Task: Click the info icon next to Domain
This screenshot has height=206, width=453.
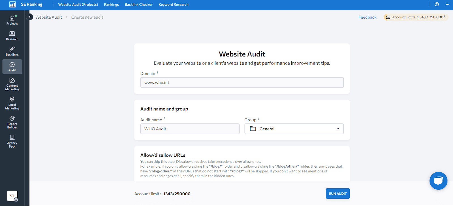Action: 157,73
